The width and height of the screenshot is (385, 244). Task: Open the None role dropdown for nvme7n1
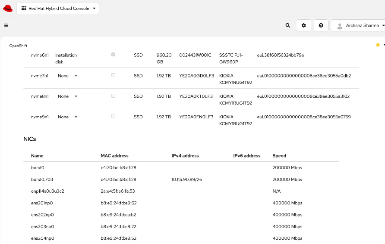point(67,76)
